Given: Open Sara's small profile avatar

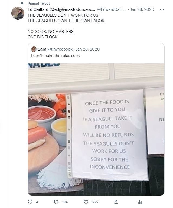Looking at the screenshot, I should pos(34,49).
